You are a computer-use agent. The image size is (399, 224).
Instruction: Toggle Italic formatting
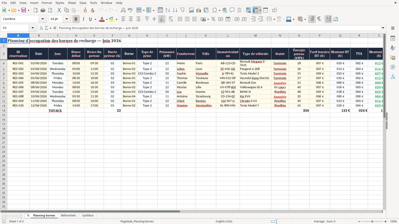83,19
